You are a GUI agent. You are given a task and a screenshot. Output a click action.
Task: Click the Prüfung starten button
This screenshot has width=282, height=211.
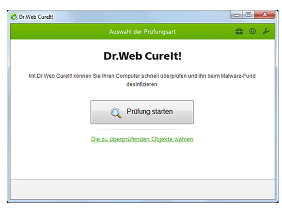142,112
